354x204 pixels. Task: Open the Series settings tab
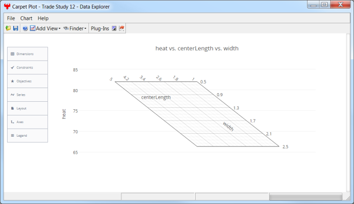click(x=28, y=95)
